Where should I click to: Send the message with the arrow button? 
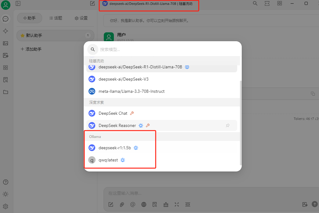click(x=315, y=204)
